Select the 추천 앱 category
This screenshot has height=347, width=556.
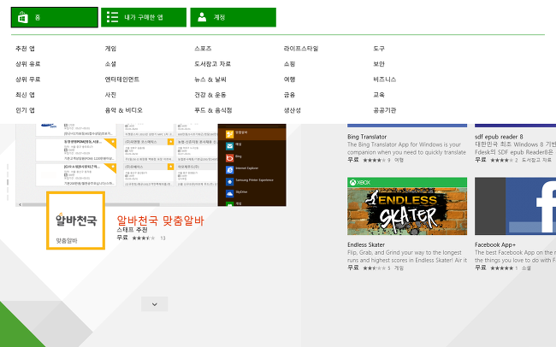pos(25,49)
